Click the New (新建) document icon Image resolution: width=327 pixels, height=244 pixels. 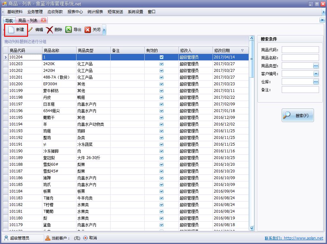pyautogui.click(x=11, y=30)
